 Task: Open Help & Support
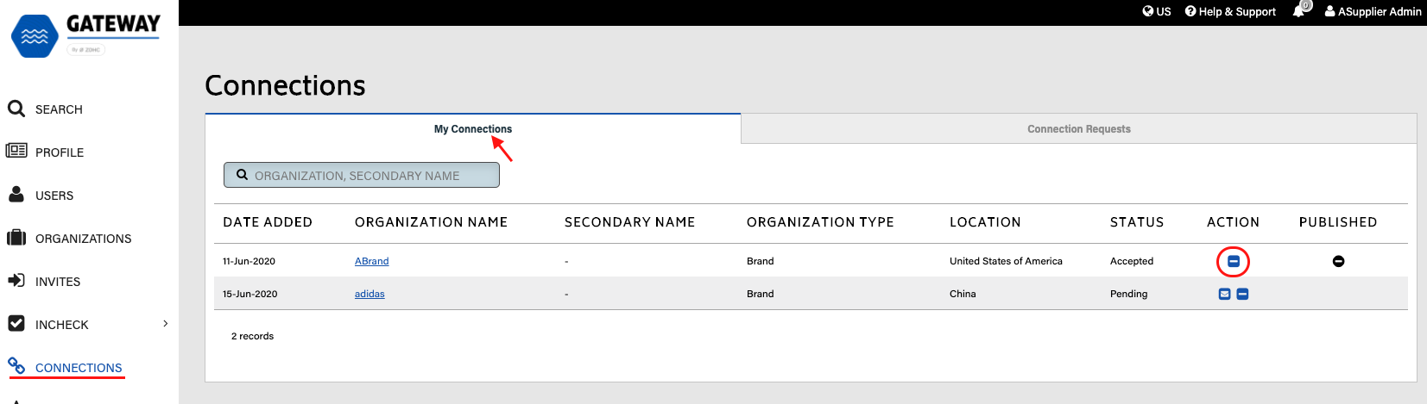pyautogui.click(x=1230, y=11)
